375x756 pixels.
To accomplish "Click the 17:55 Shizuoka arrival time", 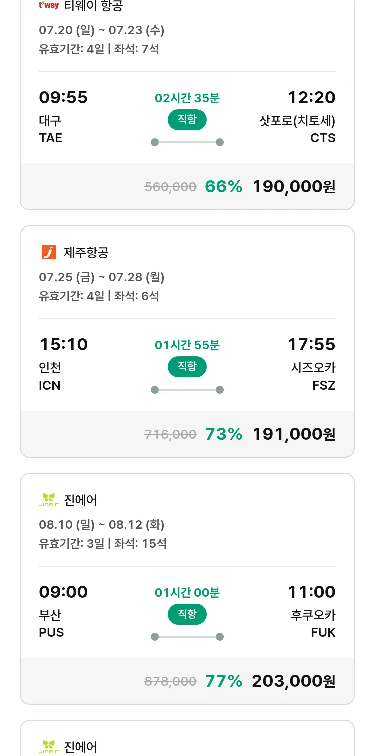I will pos(311,344).
